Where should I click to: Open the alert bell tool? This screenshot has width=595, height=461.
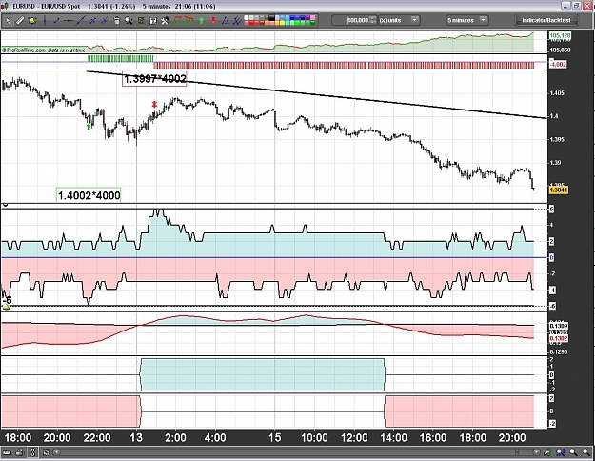(32, 21)
